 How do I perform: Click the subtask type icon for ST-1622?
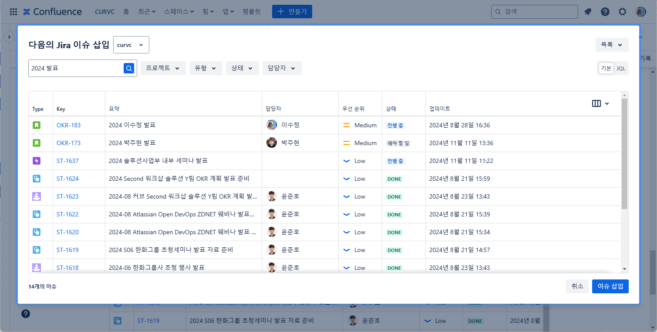[x=37, y=214]
